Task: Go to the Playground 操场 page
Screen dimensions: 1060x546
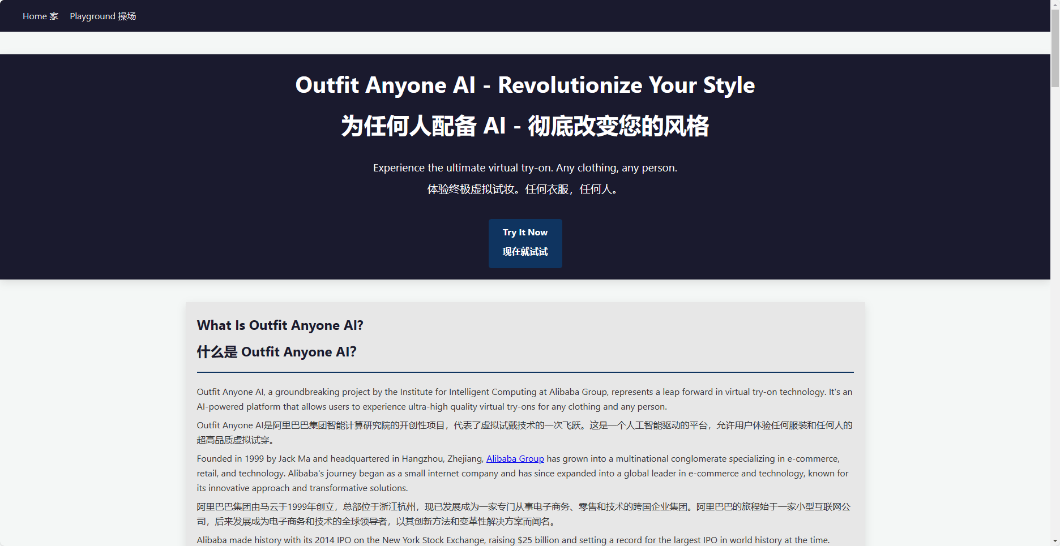Action: [102, 16]
